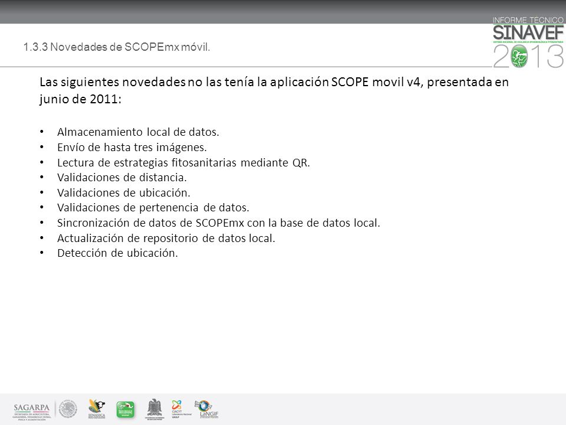This screenshot has height=425, width=566.
Task: Click the Mexican national seal emblem
Action: (x=68, y=410)
